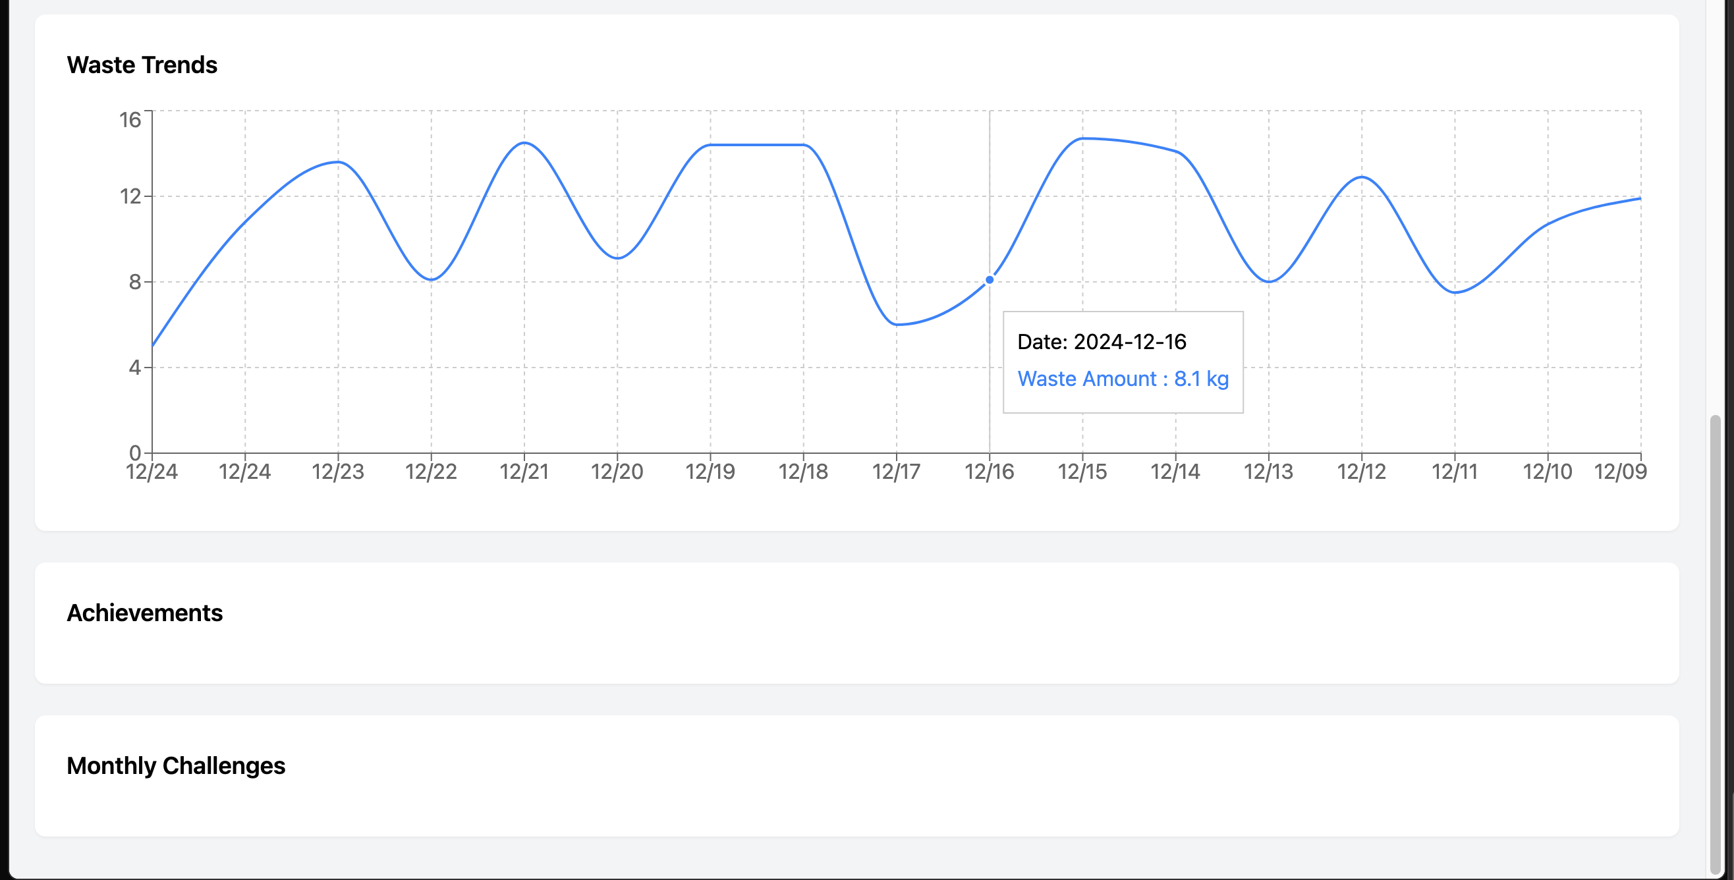
Task: Expand the Monthly Challenges section
Action: [176, 765]
